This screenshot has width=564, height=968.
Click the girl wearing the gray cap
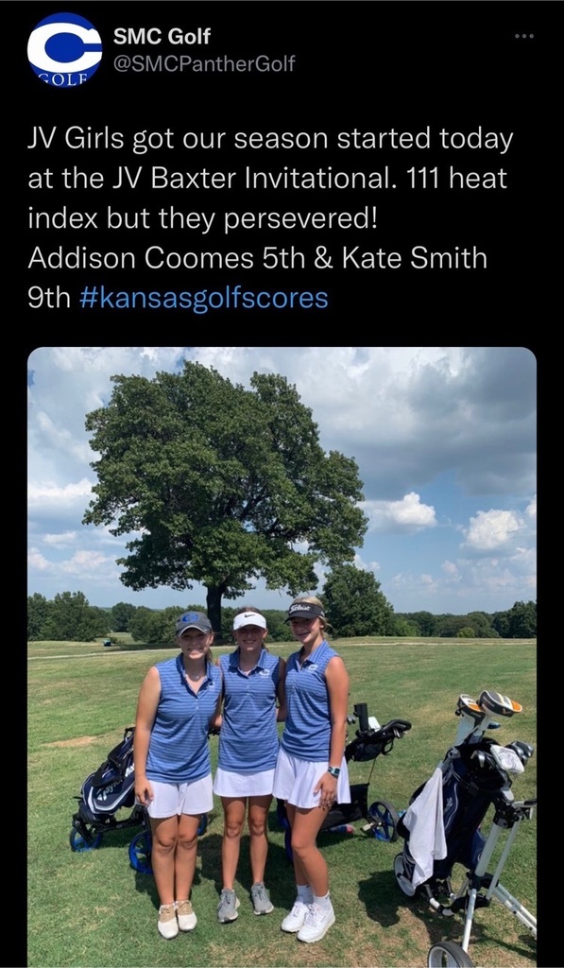[178, 771]
